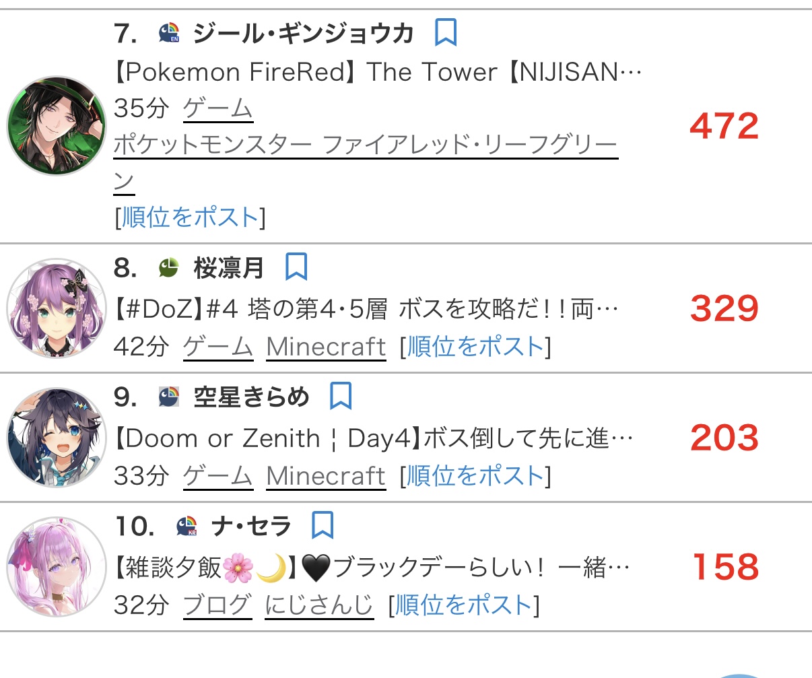This screenshot has height=678, width=812.
Task: Open the ブログ category on rank 10
Action: click(x=217, y=605)
